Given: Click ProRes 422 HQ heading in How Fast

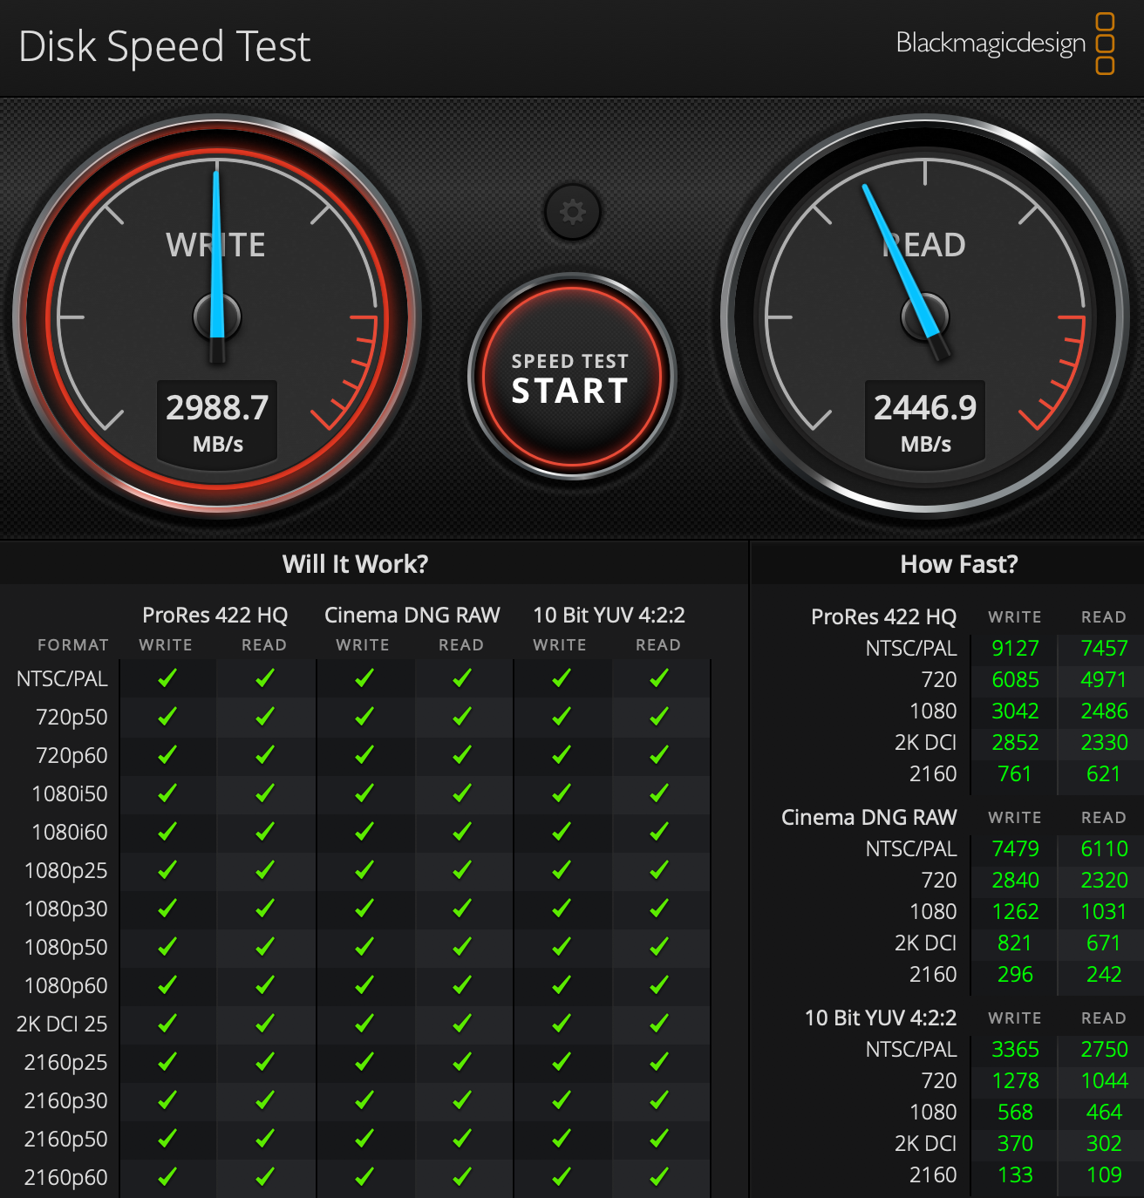Looking at the screenshot, I should pyautogui.click(x=884, y=617).
